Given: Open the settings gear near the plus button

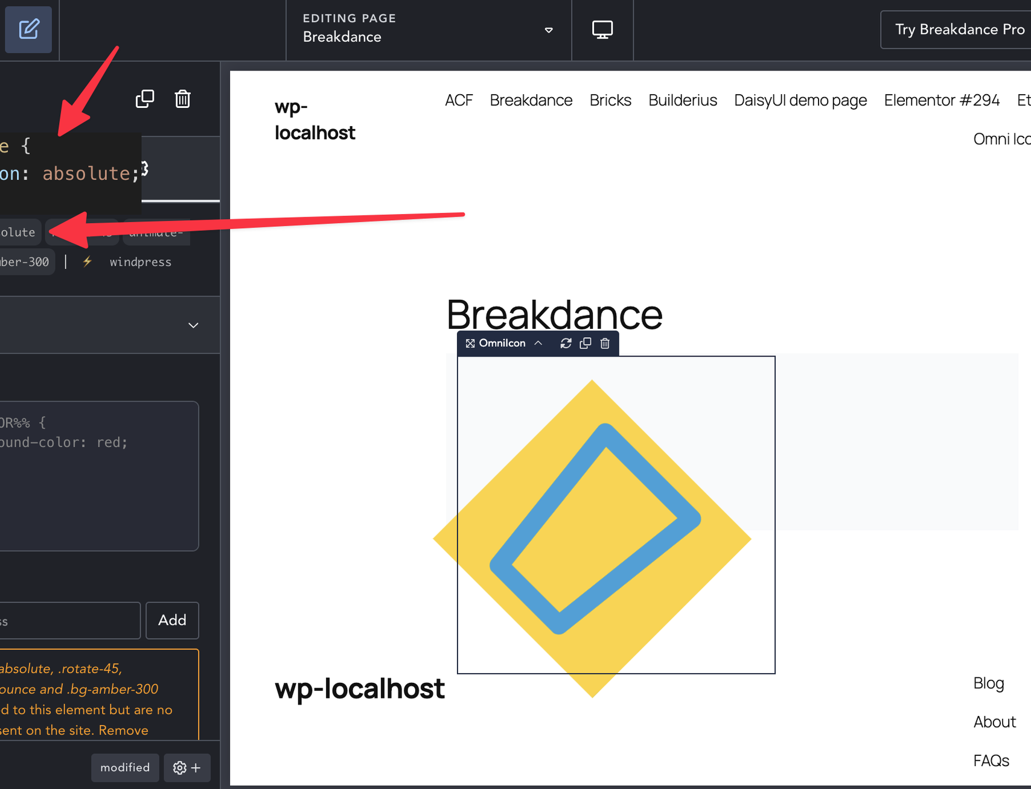Looking at the screenshot, I should point(179,767).
